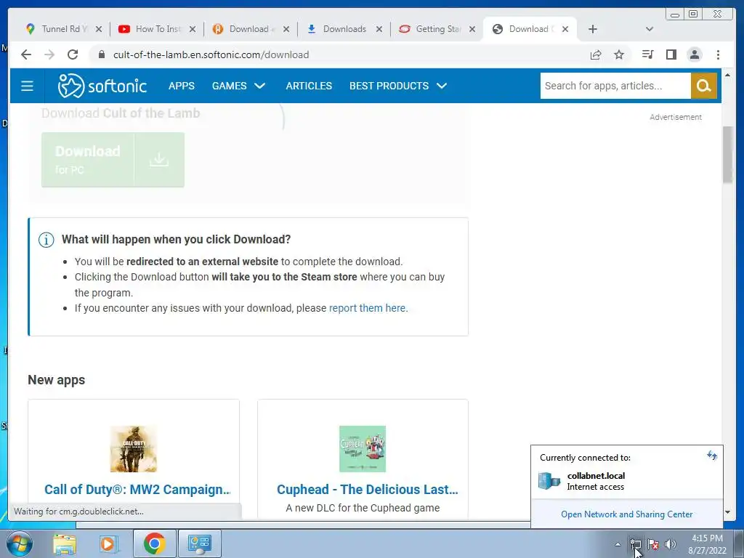This screenshot has height=558, width=744.
Task: Click Open Network and Sharing Center
Action: [627, 514]
